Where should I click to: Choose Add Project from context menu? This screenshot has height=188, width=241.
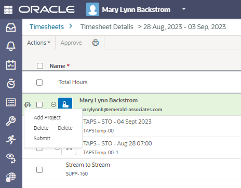click(x=47, y=117)
